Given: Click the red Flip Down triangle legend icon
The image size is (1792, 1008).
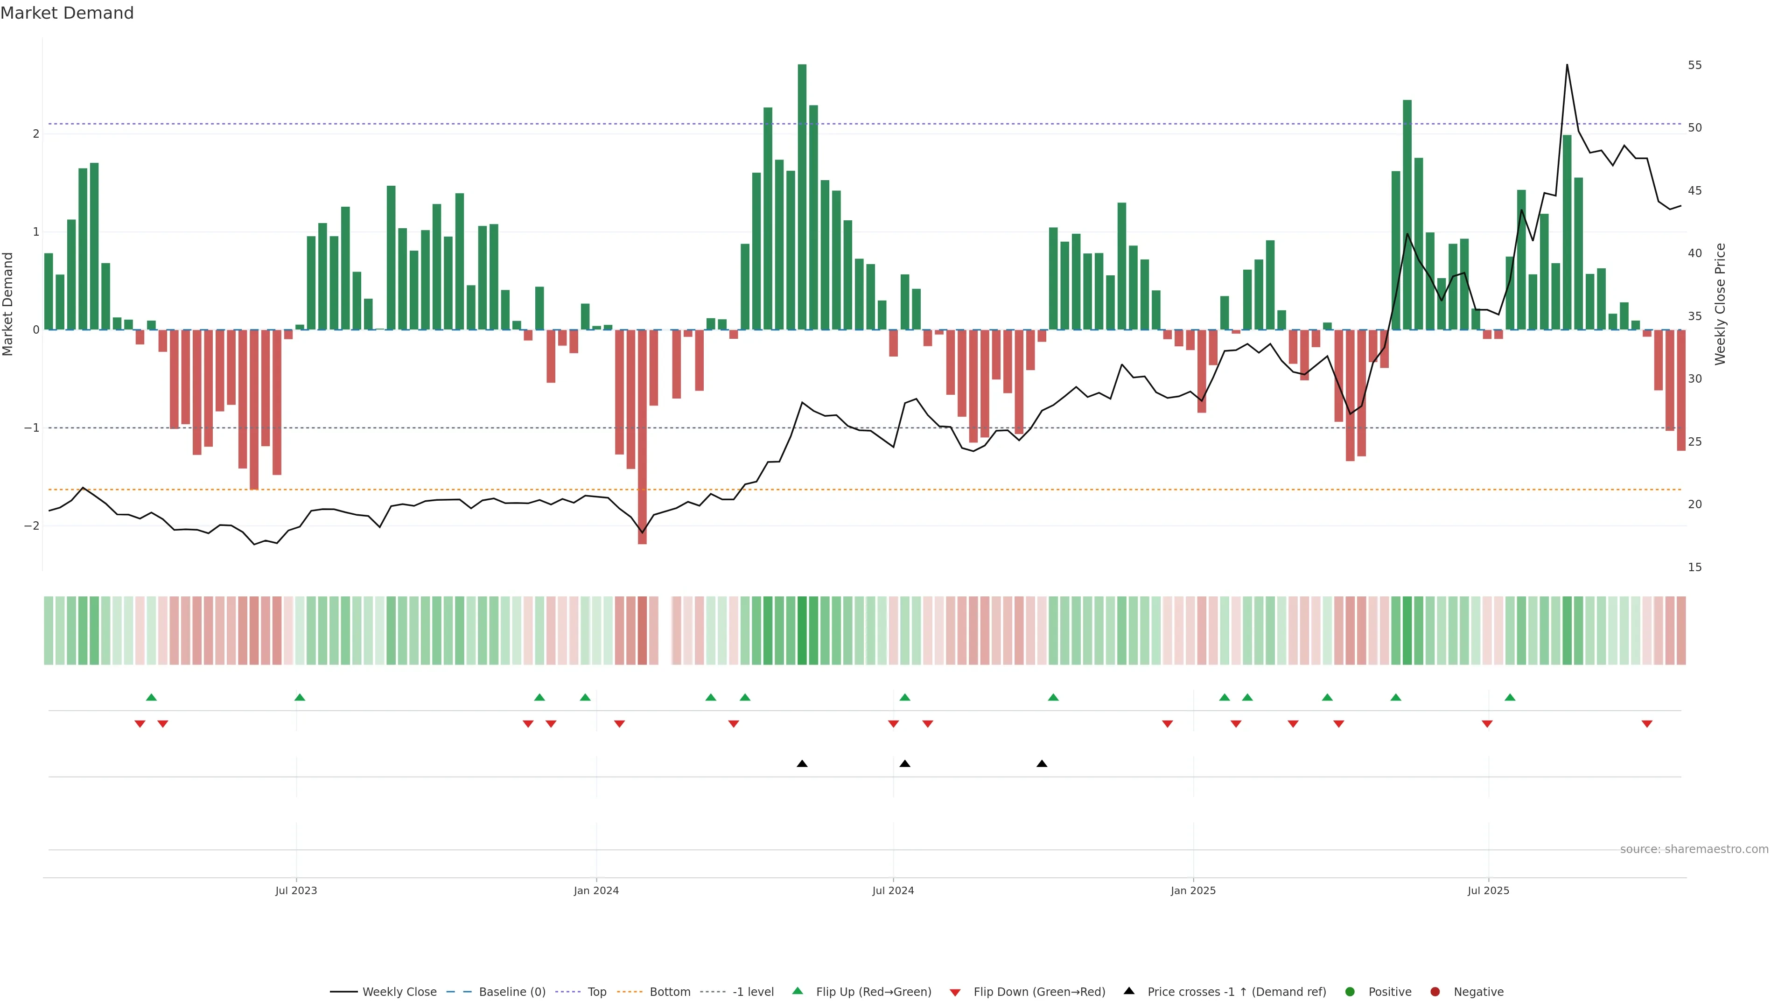Looking at the screenshot, I should pos(954,992).
